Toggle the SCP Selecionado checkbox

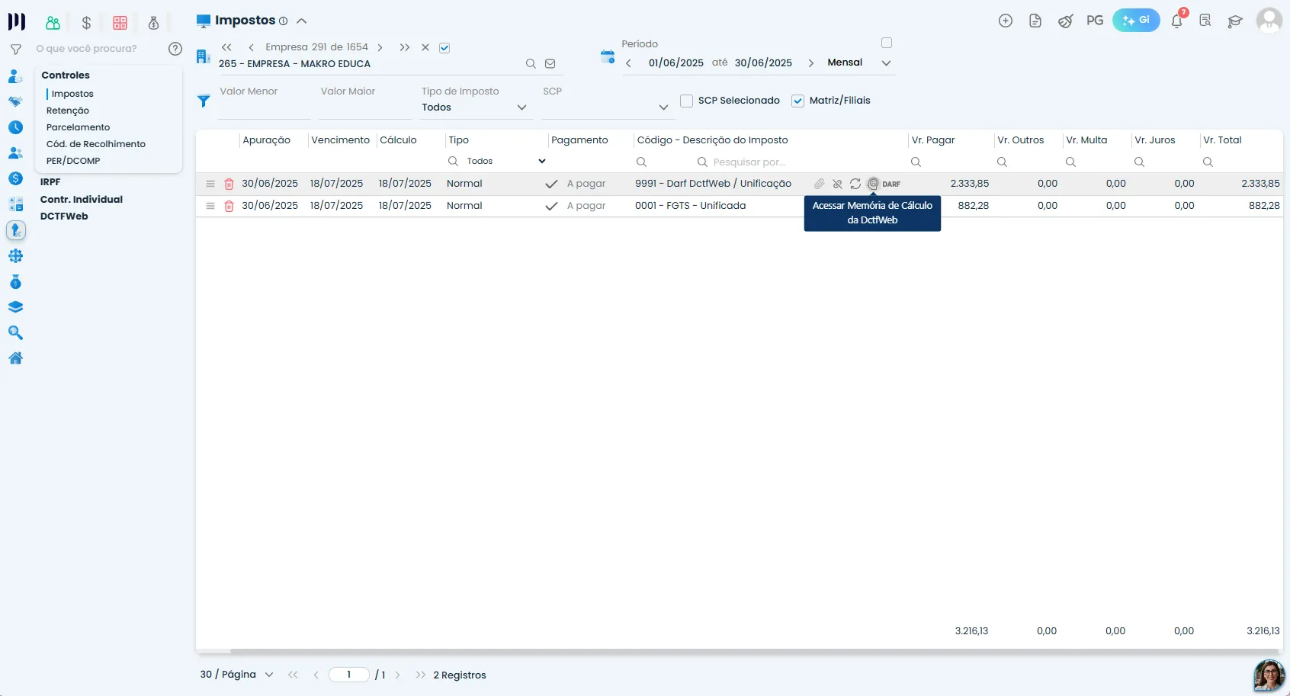coord(686,101)
